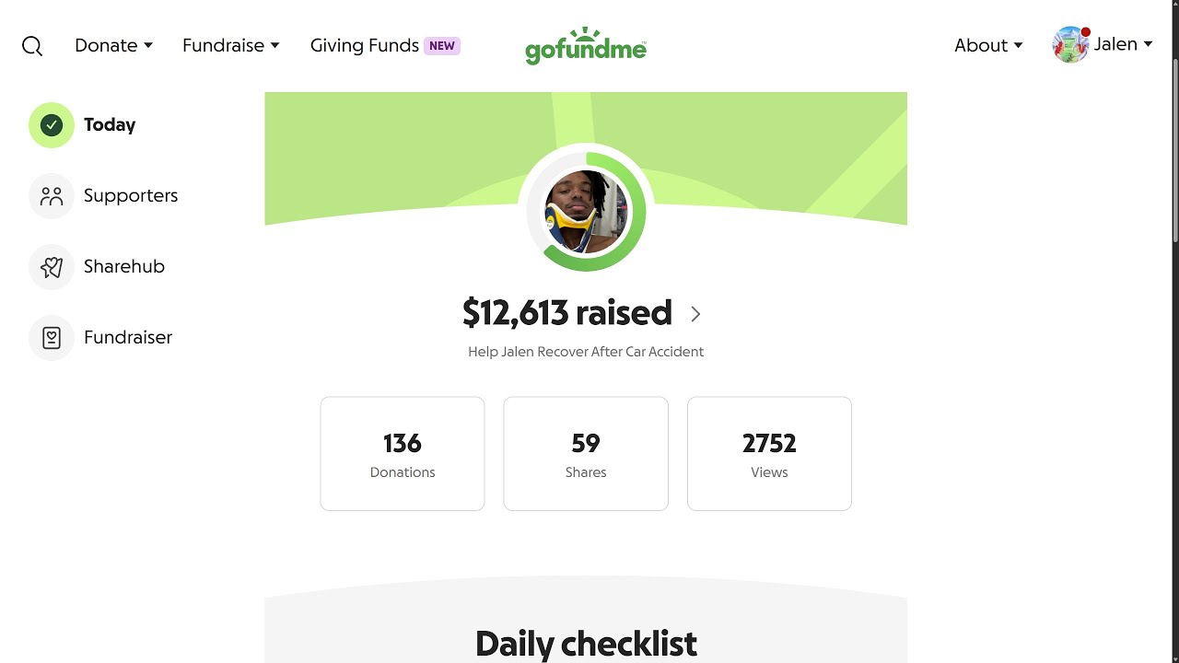Open the About dropdown menu
This screenshot has height=663, width=1179.
988,45
